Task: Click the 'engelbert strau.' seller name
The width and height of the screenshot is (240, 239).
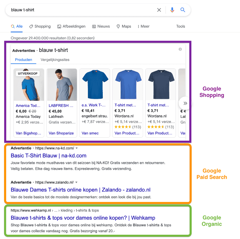Action: (94, 116)
